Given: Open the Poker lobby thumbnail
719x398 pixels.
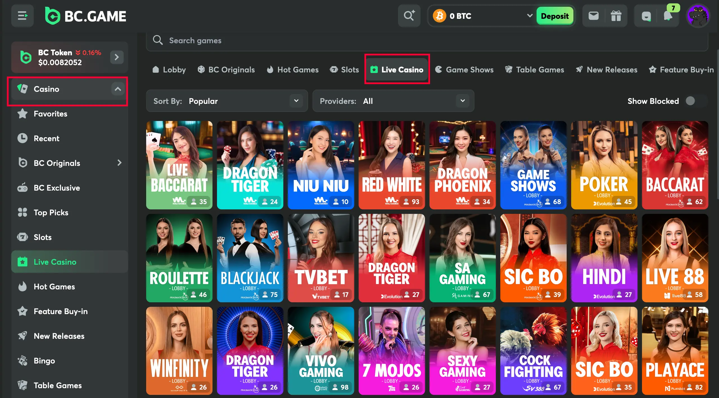Looking at the screenshot, I should tap(604, 165).
